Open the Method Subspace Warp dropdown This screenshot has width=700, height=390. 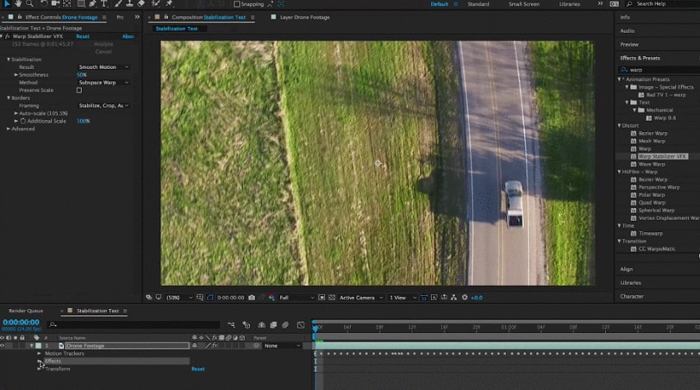tap(103, 83)
